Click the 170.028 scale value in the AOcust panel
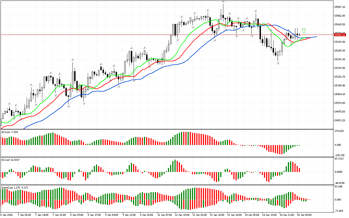349x218 pixels. tap(339, 131)
